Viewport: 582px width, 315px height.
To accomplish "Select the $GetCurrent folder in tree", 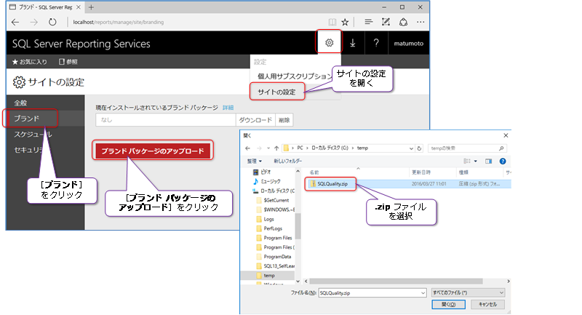I will (273, 200).
